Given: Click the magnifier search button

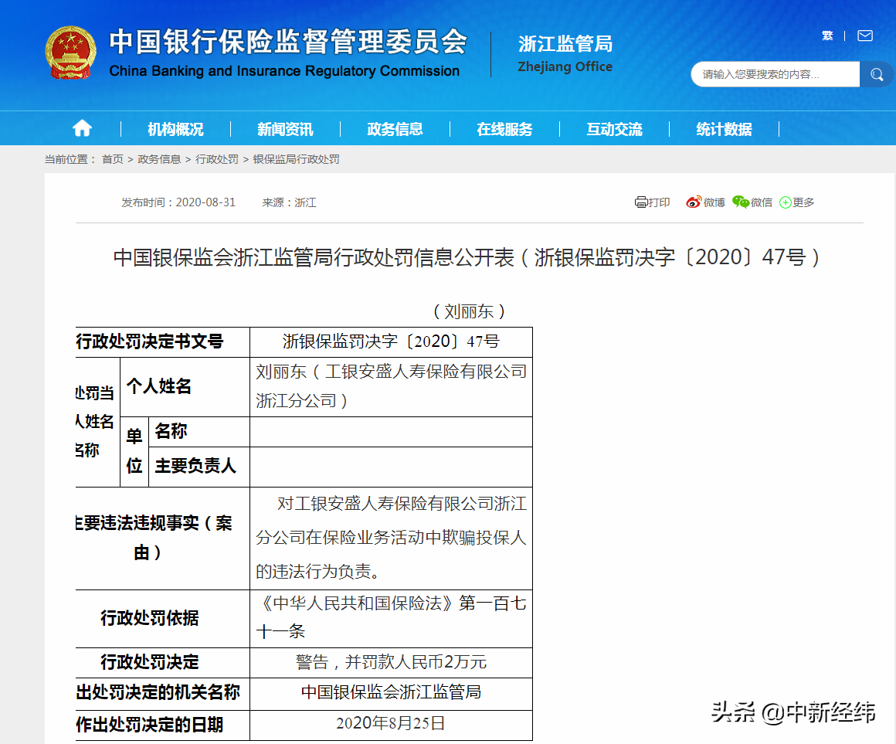Looking at the screenshot, I should point(877,74).
